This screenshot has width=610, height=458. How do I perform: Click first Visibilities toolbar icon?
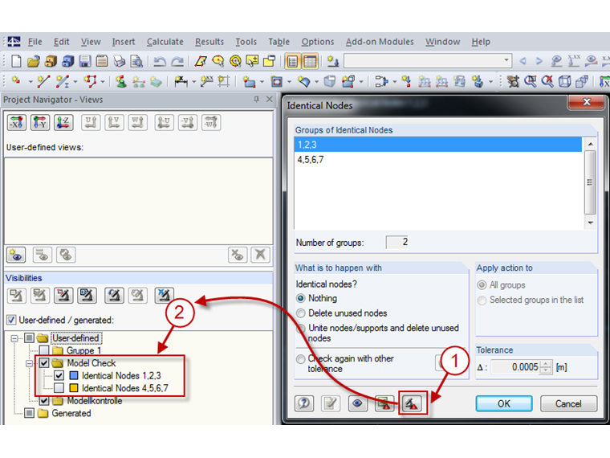[16, 296]
